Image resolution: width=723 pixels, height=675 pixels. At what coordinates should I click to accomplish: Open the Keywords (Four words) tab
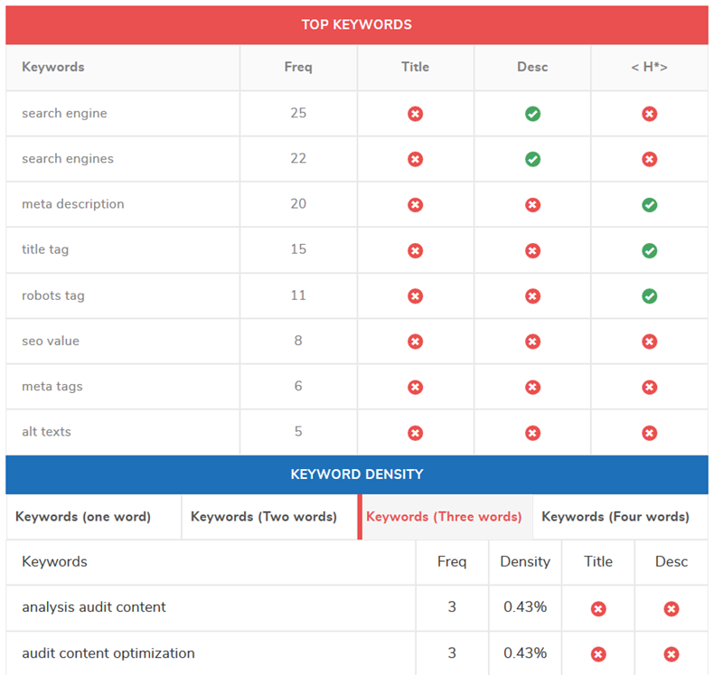click(615, 517)
